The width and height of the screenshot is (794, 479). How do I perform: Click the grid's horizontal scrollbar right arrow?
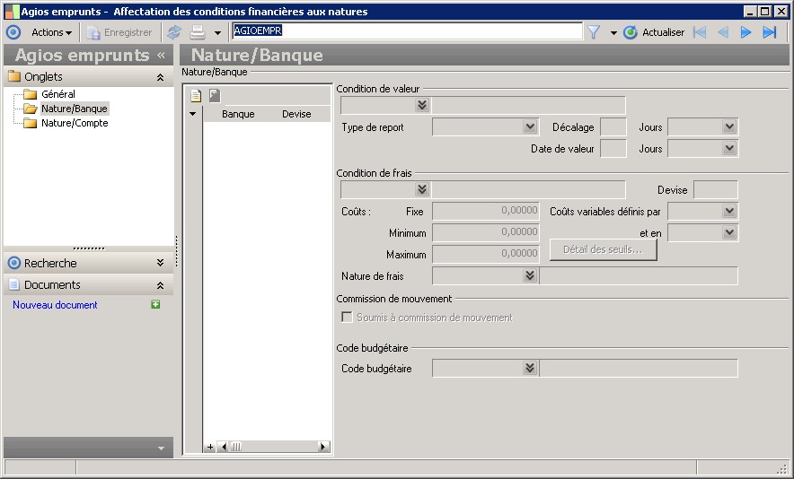click(323, 447)
